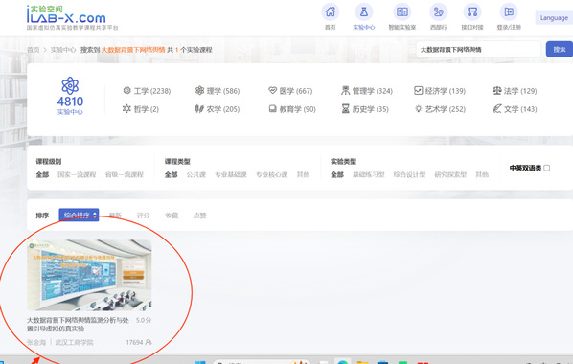Screen dimensions: 573x364
Task: Expand the 综合排序 sort dropdown
Action: (79, 215)
